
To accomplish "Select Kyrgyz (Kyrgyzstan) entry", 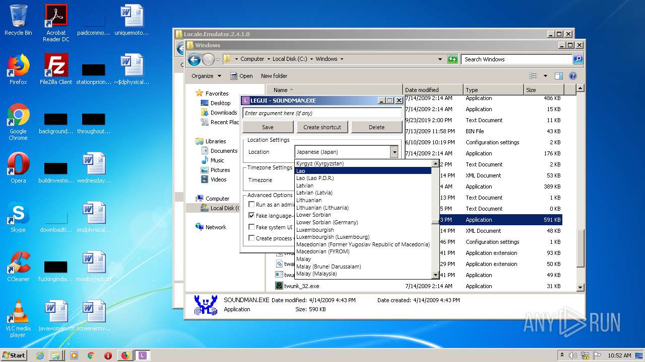I will 363,163.
